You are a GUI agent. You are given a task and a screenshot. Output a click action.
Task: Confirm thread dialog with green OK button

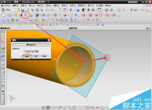point(27,56)
